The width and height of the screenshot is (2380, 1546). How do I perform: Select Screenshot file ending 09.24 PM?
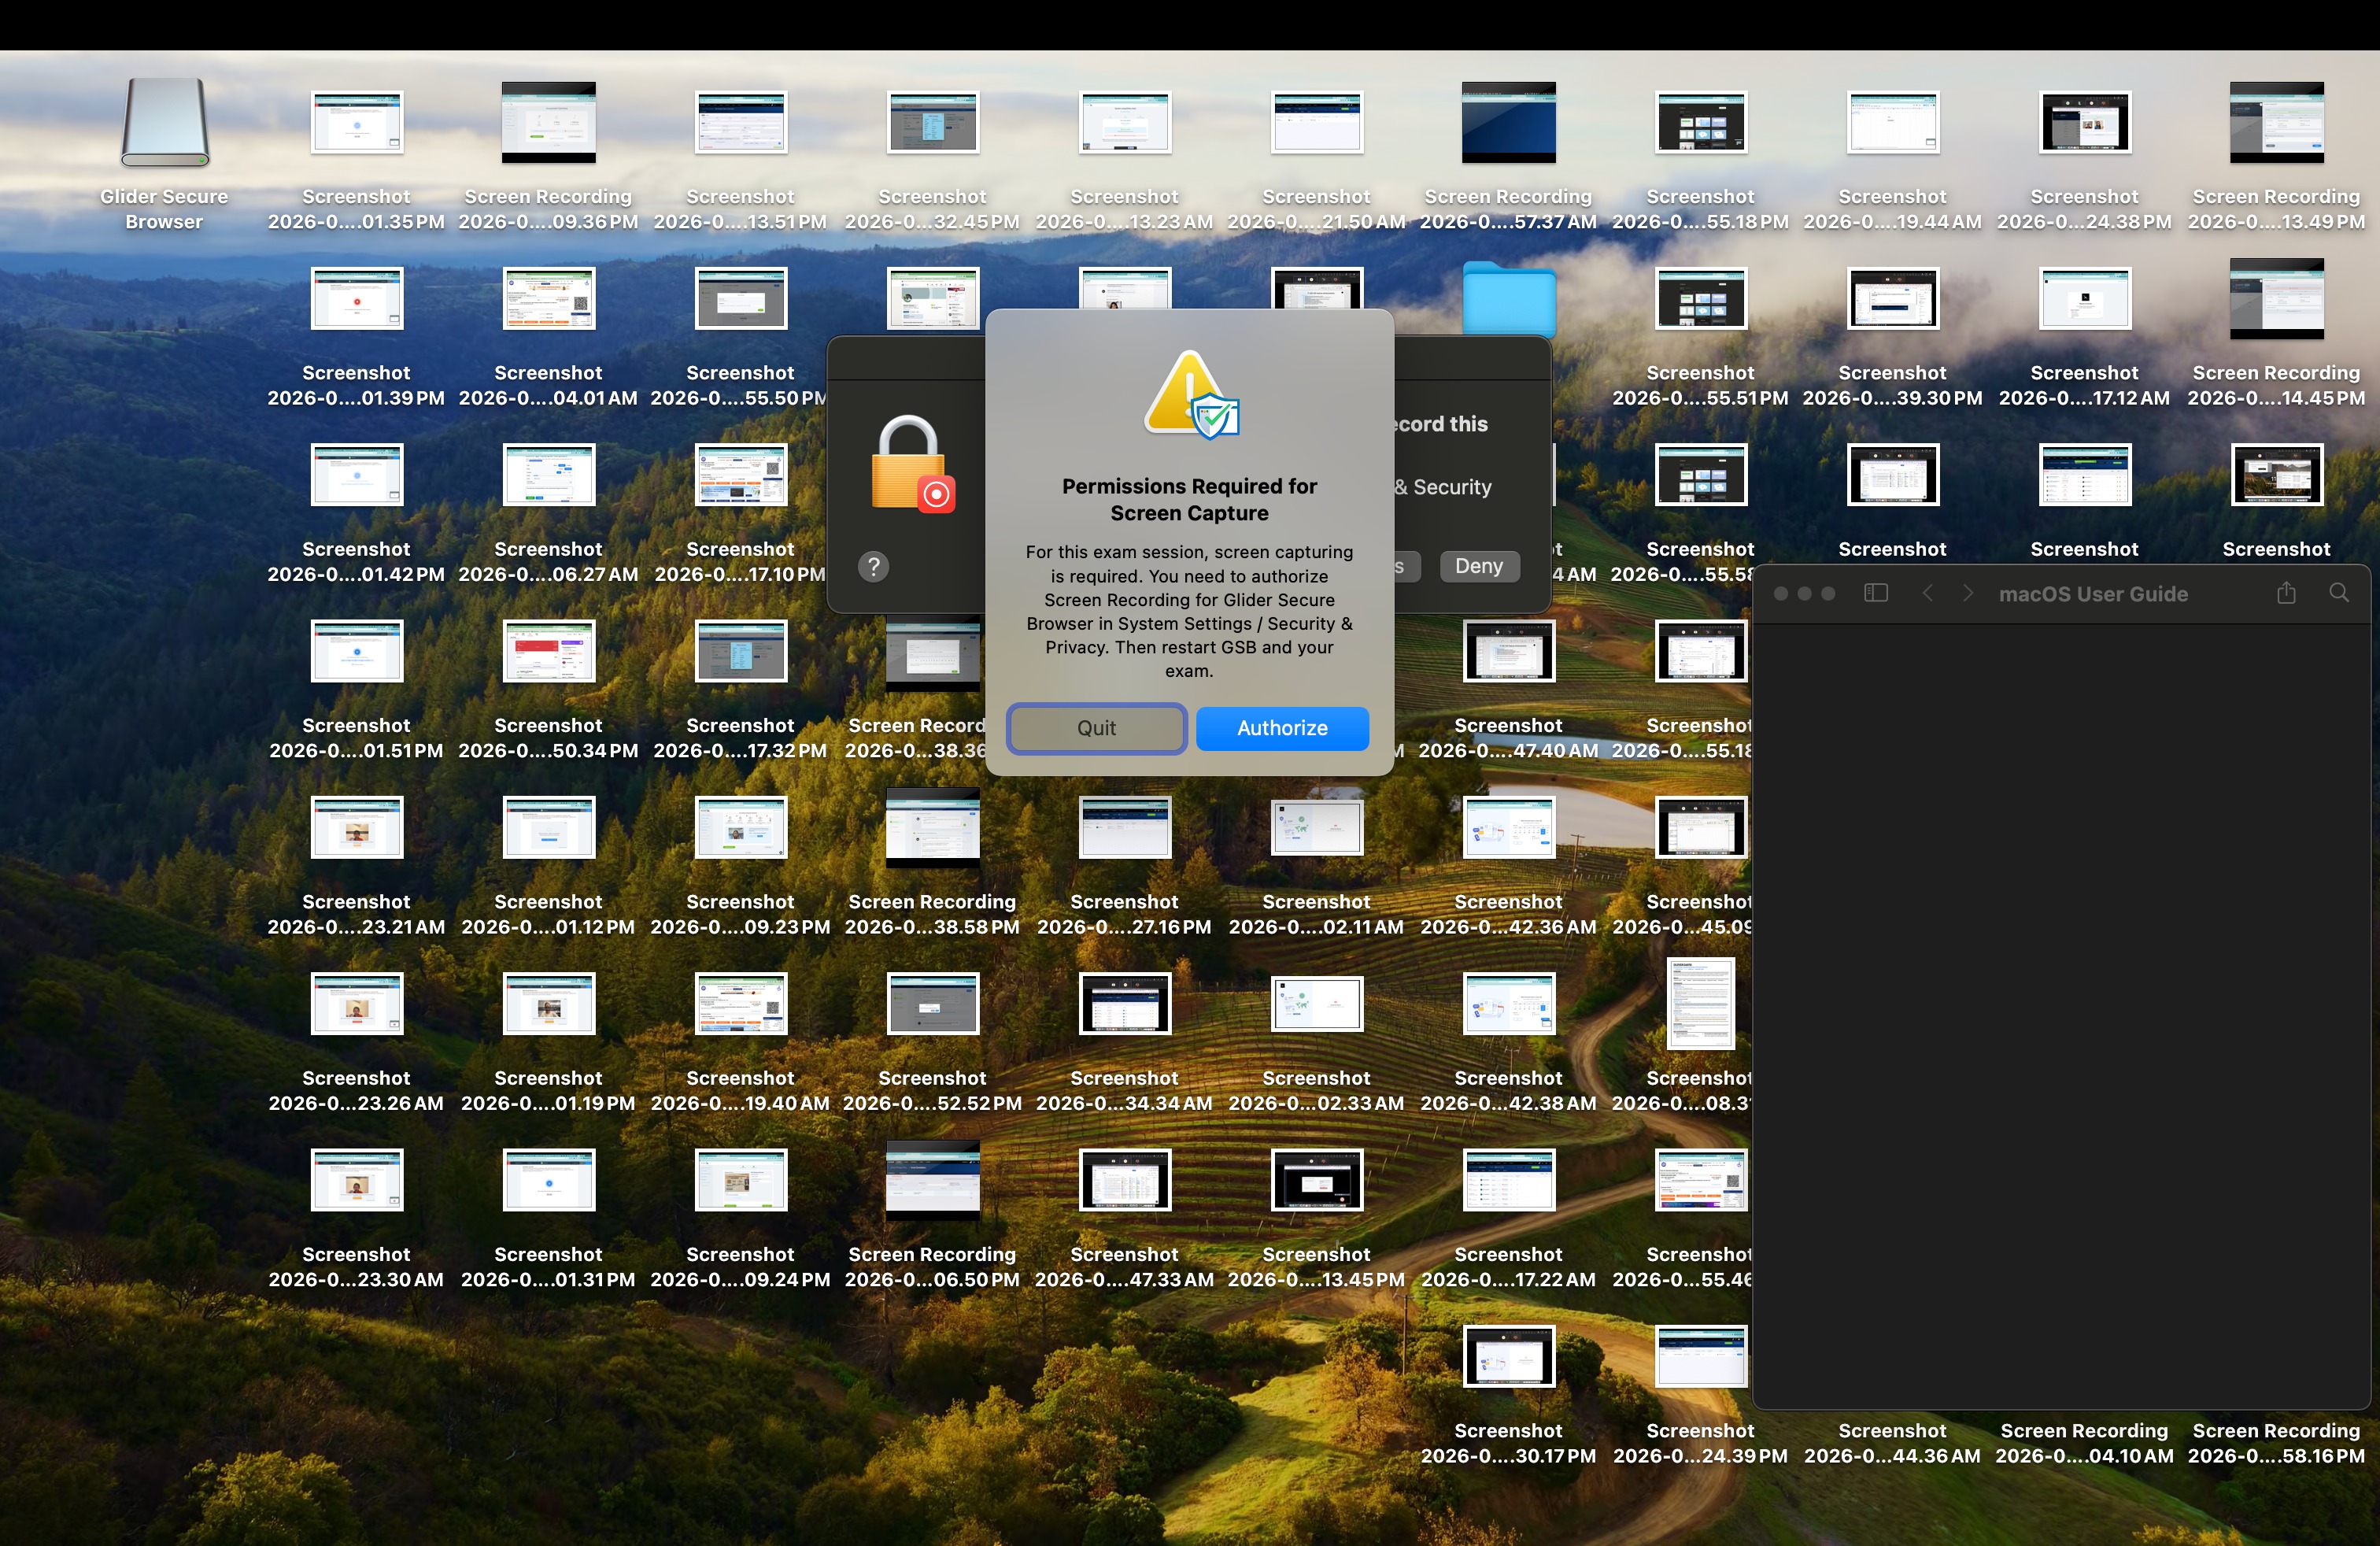tap(741, 1178)
